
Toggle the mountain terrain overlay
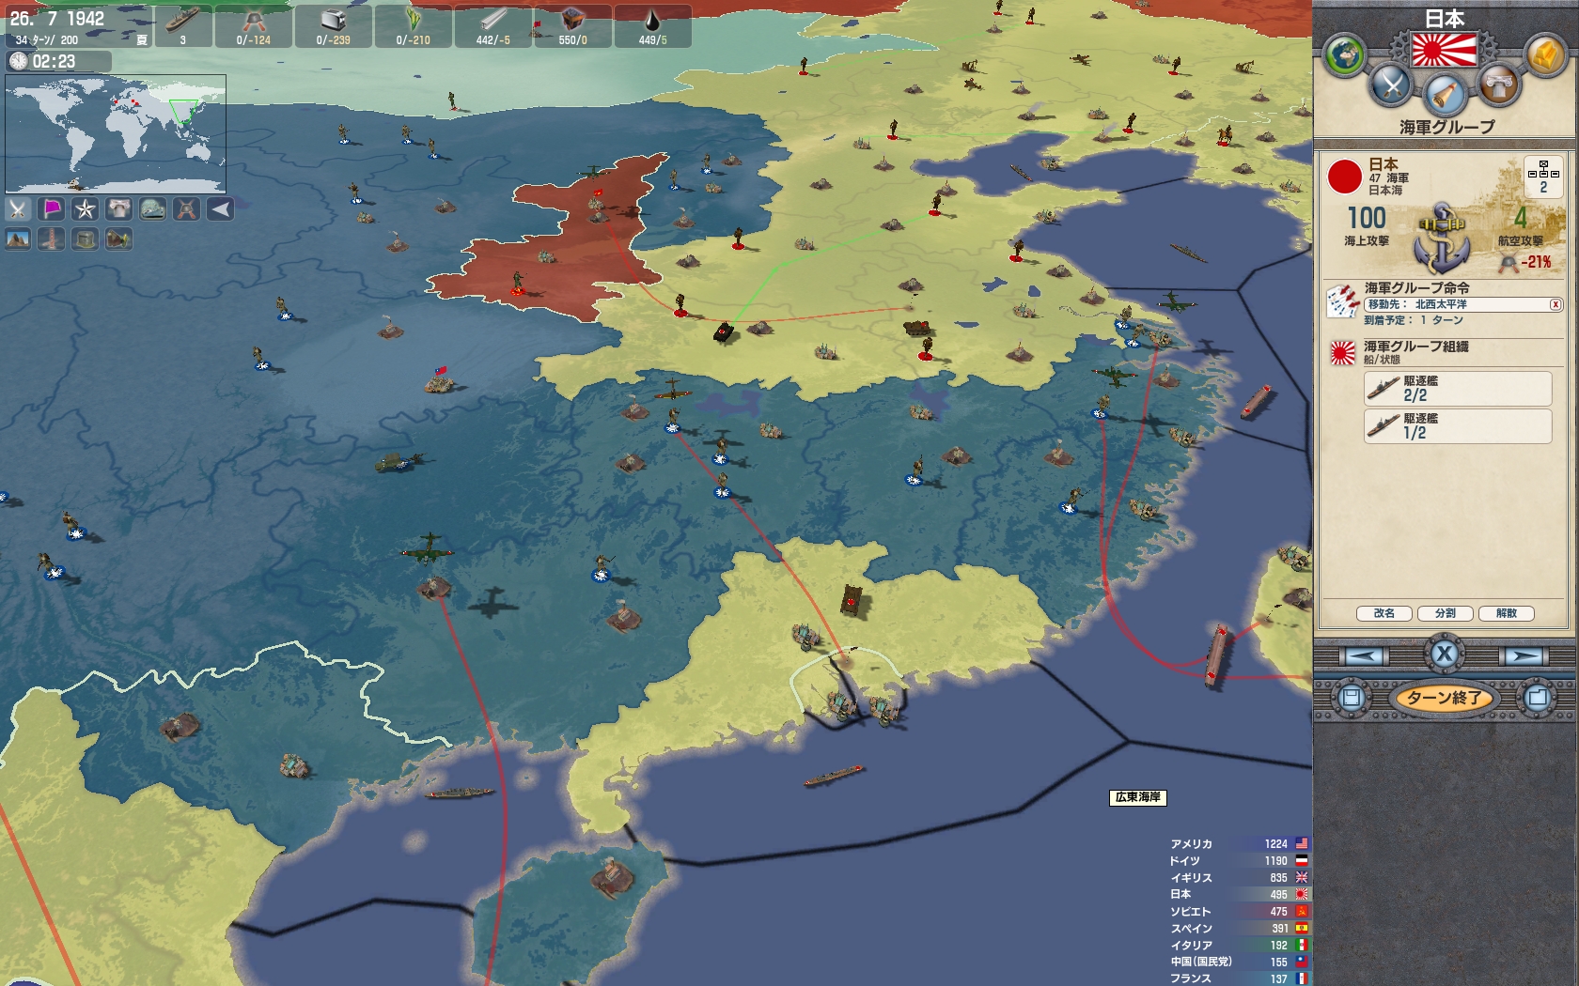(x=18, y=239)
